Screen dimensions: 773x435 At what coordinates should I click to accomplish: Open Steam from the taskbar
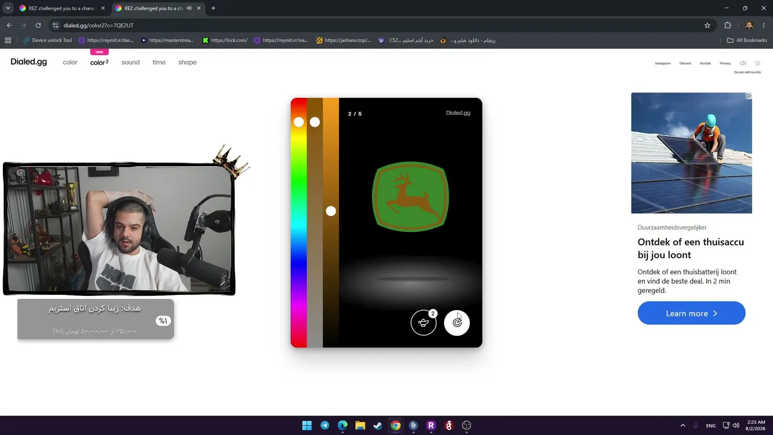[x=377, y=425]
